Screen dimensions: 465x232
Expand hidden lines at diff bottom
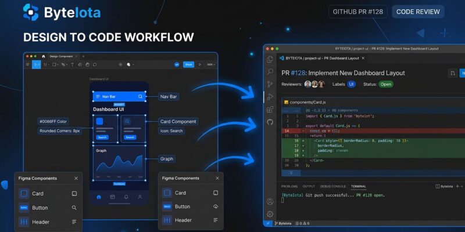tap(291, 173)
